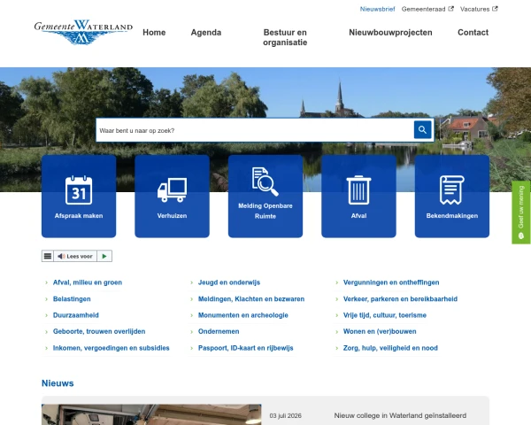Open the Afval trash bin tile
The height and width of the screenshot is (425, 531).
(x=358, y=197)
